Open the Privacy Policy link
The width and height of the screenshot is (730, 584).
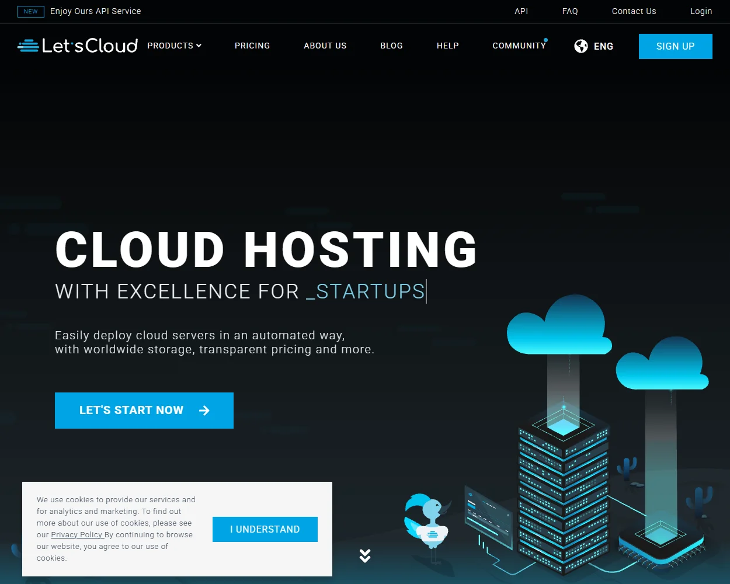(77, 534)
